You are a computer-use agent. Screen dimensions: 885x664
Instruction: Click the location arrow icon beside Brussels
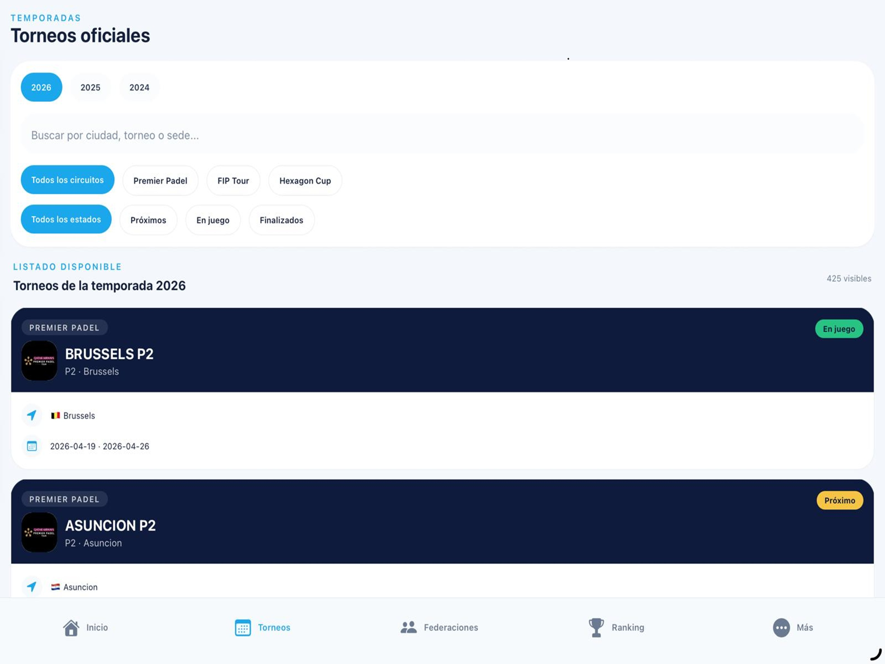(x=32, y=415)
